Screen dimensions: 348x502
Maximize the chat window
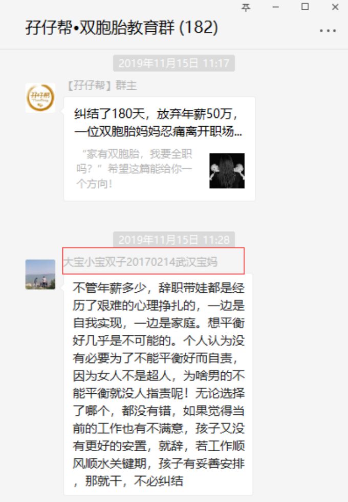tap(305, 7)
